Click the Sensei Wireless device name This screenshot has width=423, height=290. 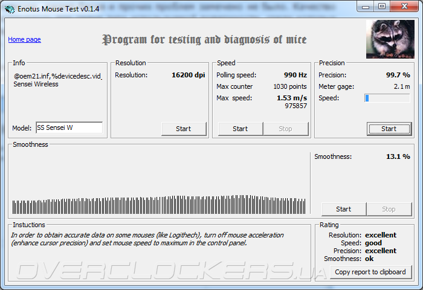tap(36, 84)
